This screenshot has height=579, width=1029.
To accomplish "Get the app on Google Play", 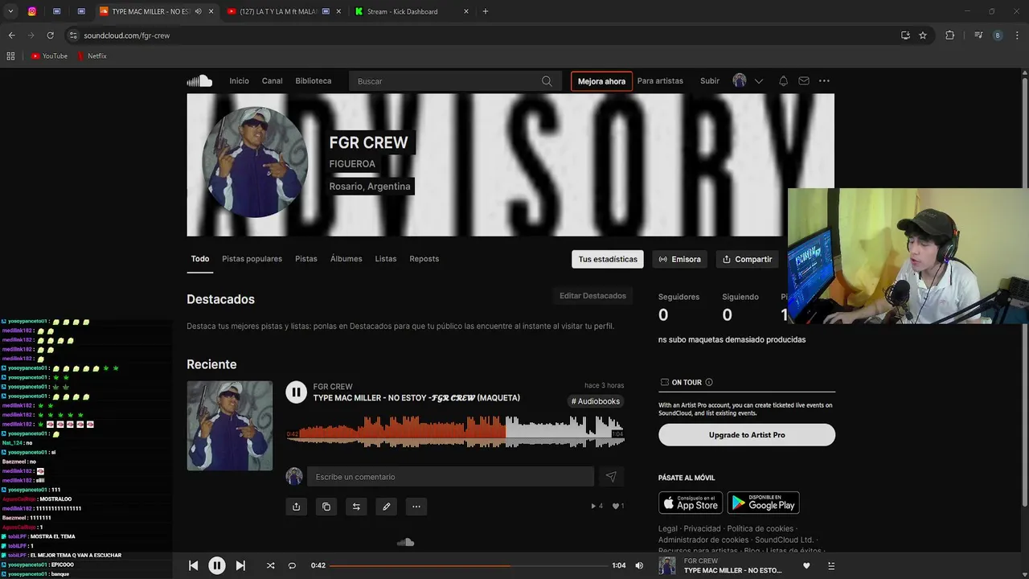I will pos(763,503).
